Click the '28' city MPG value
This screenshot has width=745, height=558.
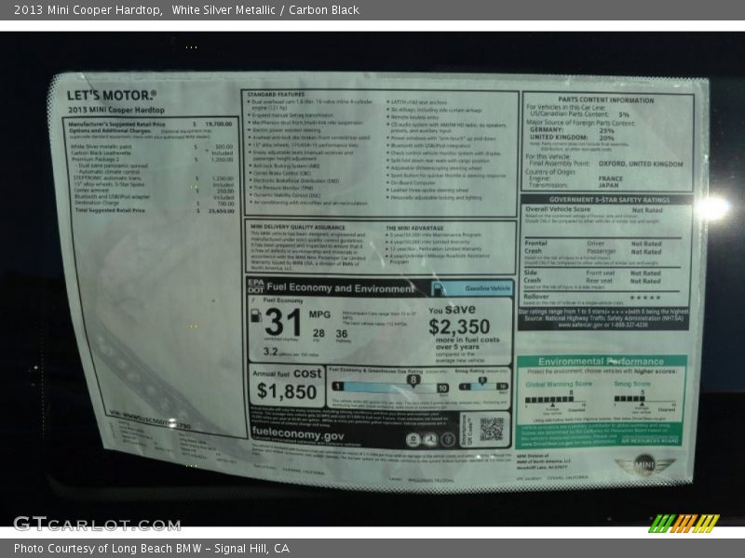coord(318,333)
